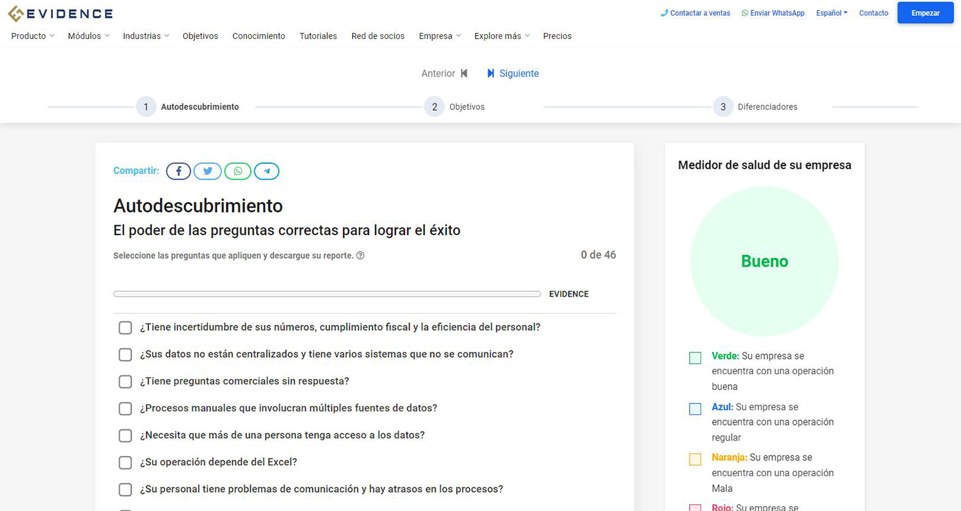Viewport: 961px width, 511px height.
Task: Open the Objetivos nav item
Action: pyautogui.click(x=201, y=36)
